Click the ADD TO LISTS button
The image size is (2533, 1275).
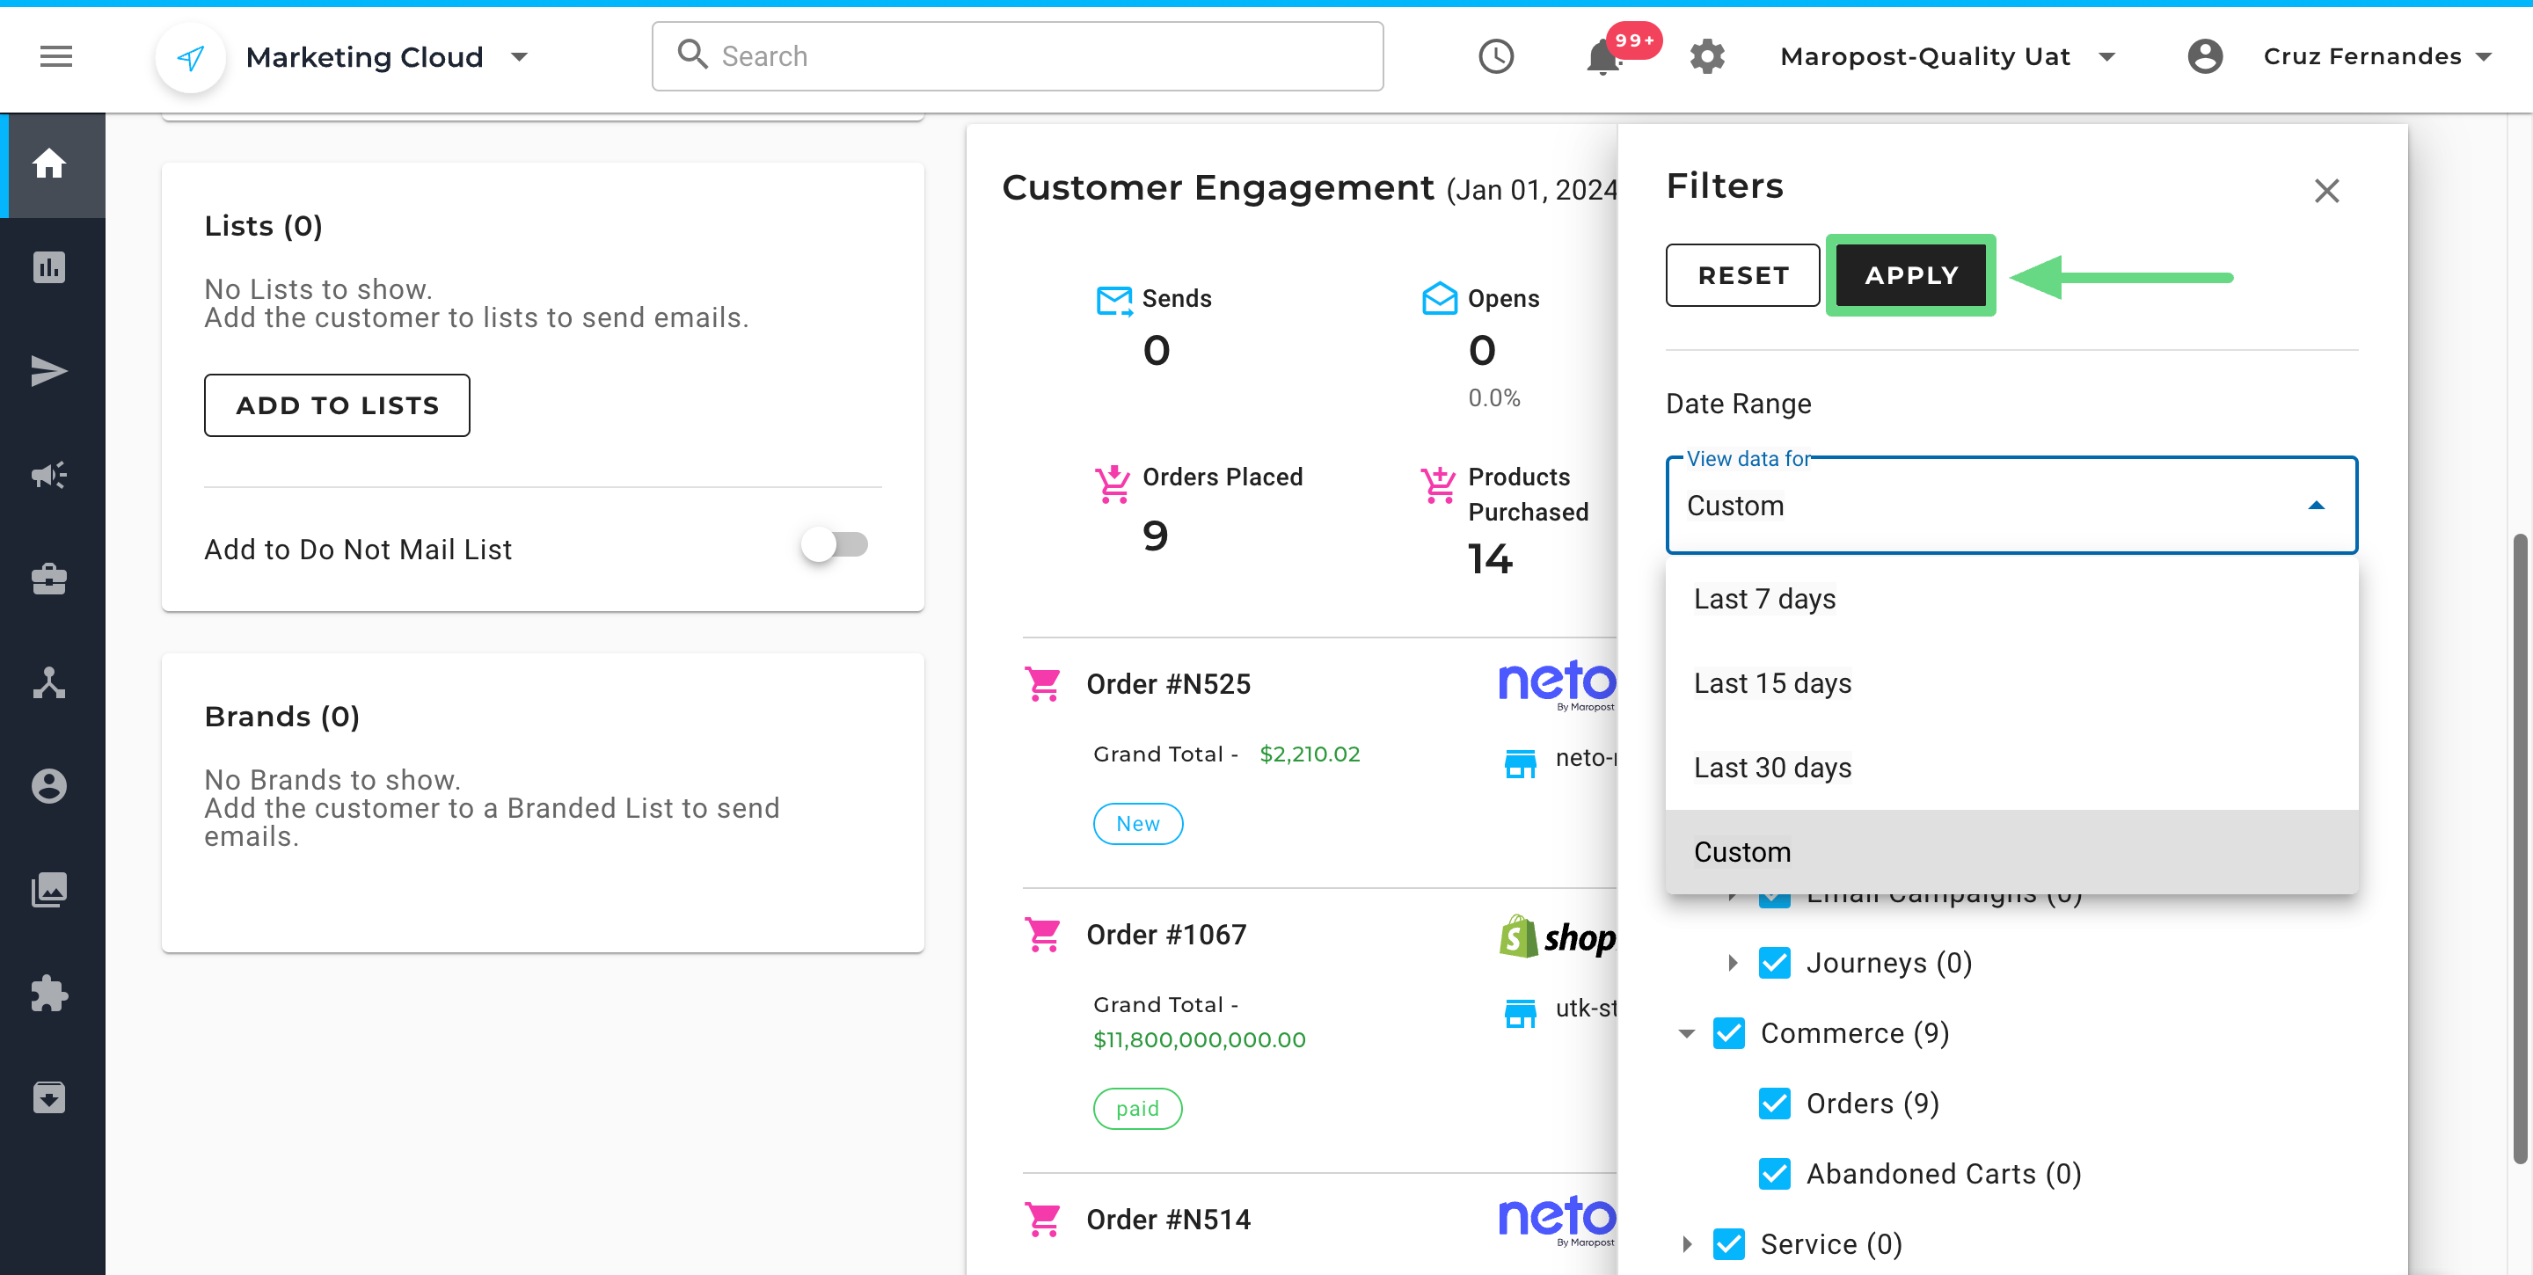(x=336, y=405)
